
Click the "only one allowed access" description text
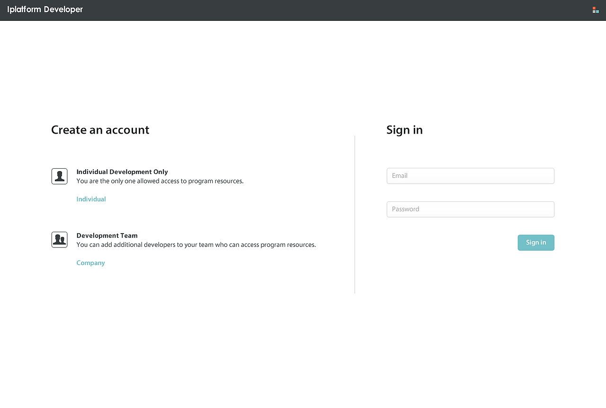pyautogui.click(x=160, y=181)
